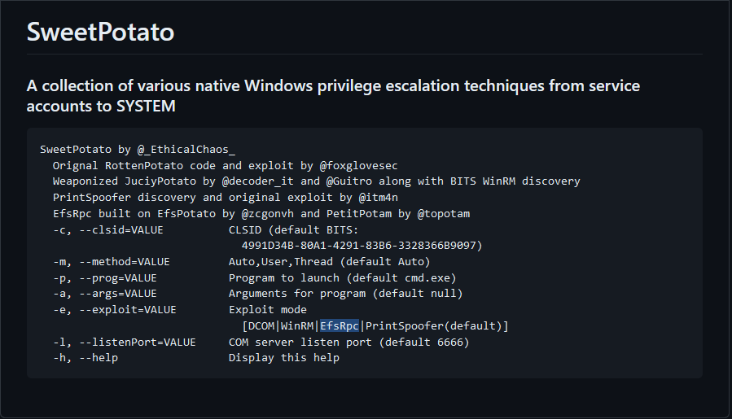Click the highlighted EfsRpc exploit mode

[340, 325]
